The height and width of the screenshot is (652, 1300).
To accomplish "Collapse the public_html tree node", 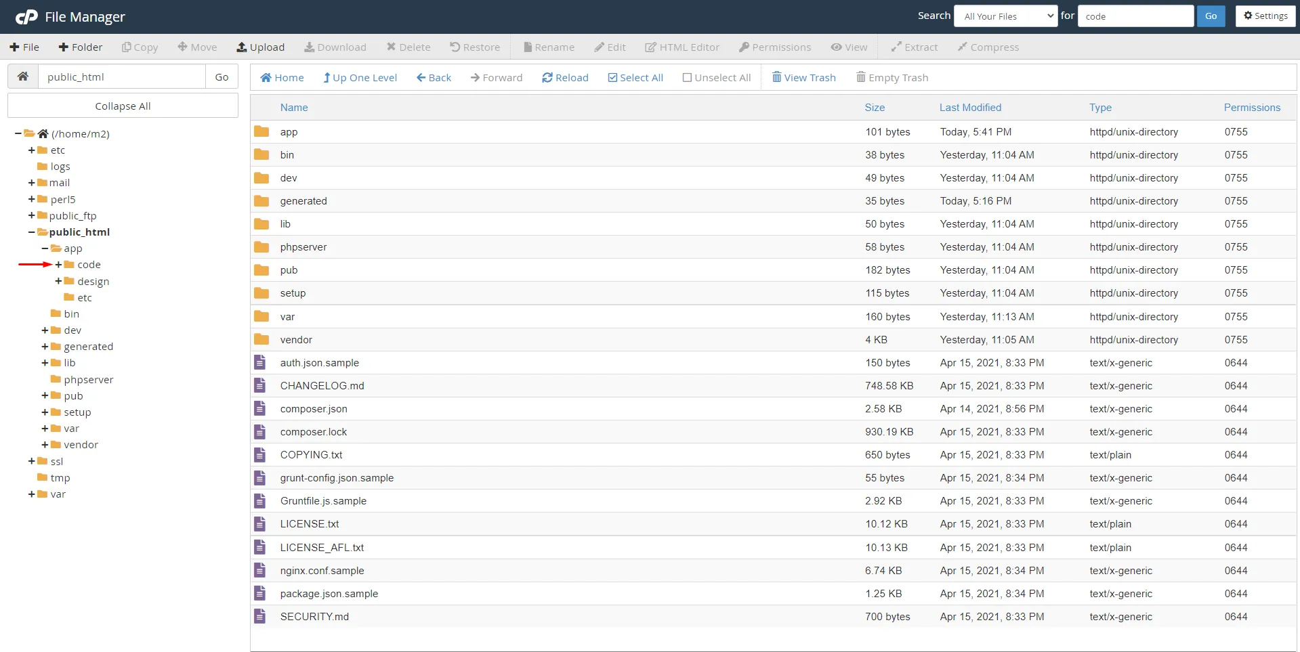I will [31, 232].
